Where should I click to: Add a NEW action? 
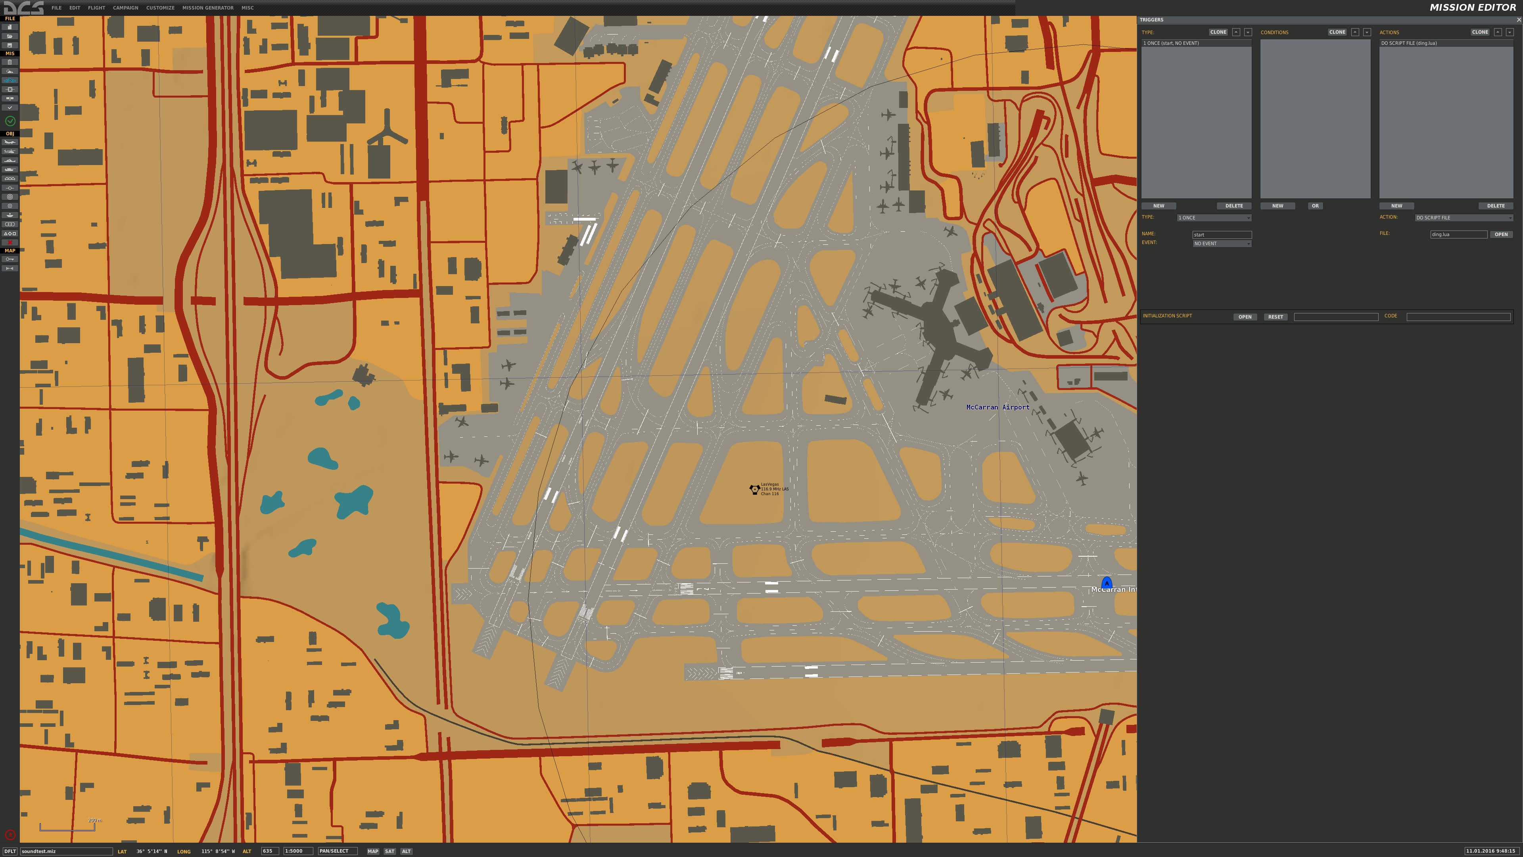pos(1396,206)
